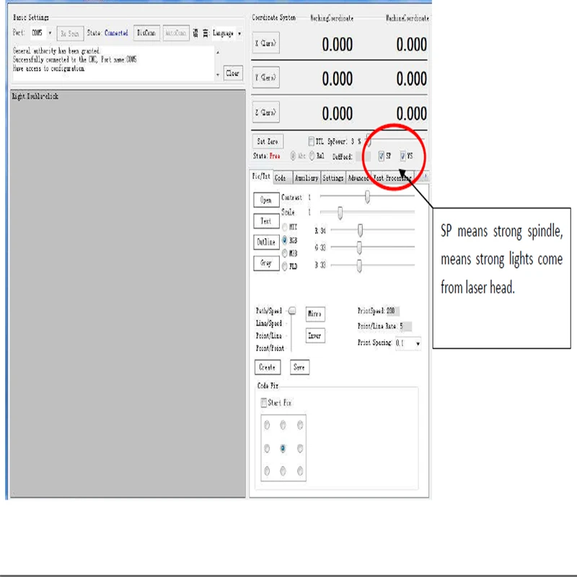Select the Abs radio button

click(293, 156)
